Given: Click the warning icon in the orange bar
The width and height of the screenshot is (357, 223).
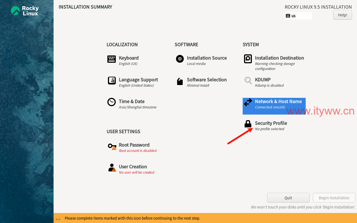Looking at the screenshot, I should click(x=58, y=218).
